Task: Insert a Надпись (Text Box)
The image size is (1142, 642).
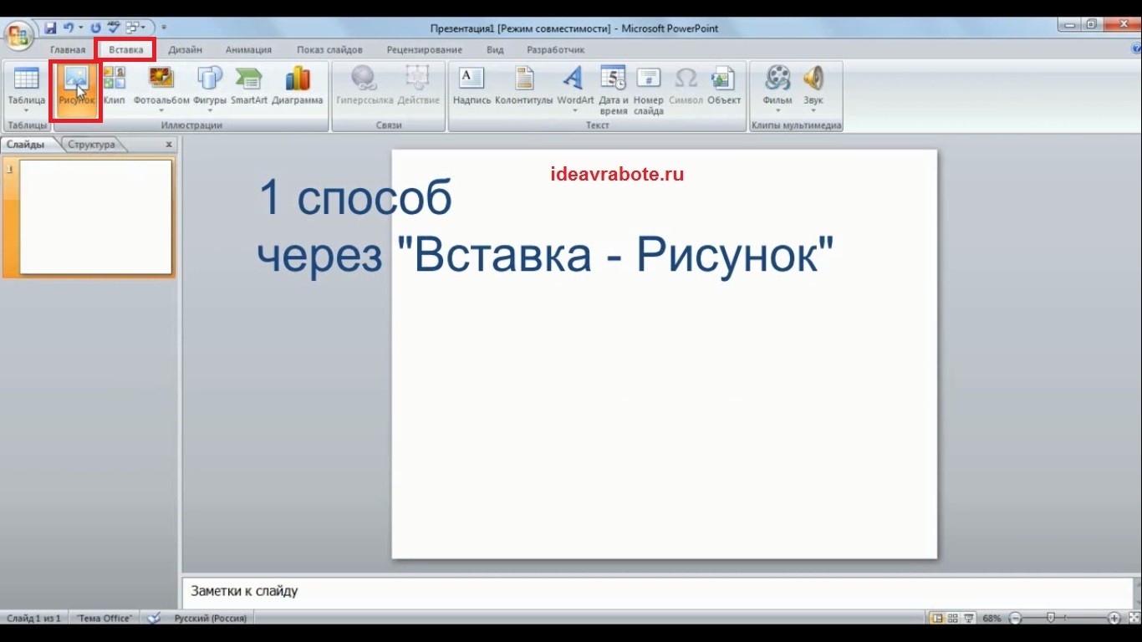Action: [471, 86]
